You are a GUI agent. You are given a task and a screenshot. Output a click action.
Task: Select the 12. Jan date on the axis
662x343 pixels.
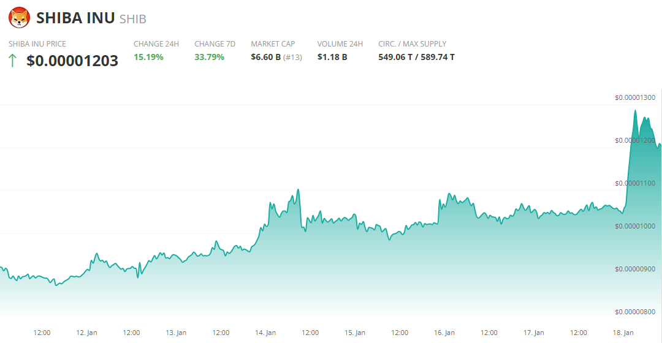[x=86, y=333]
